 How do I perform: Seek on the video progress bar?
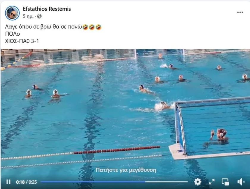coord(114,182)
